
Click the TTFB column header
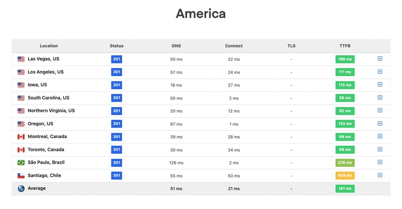tap(345, 46)
